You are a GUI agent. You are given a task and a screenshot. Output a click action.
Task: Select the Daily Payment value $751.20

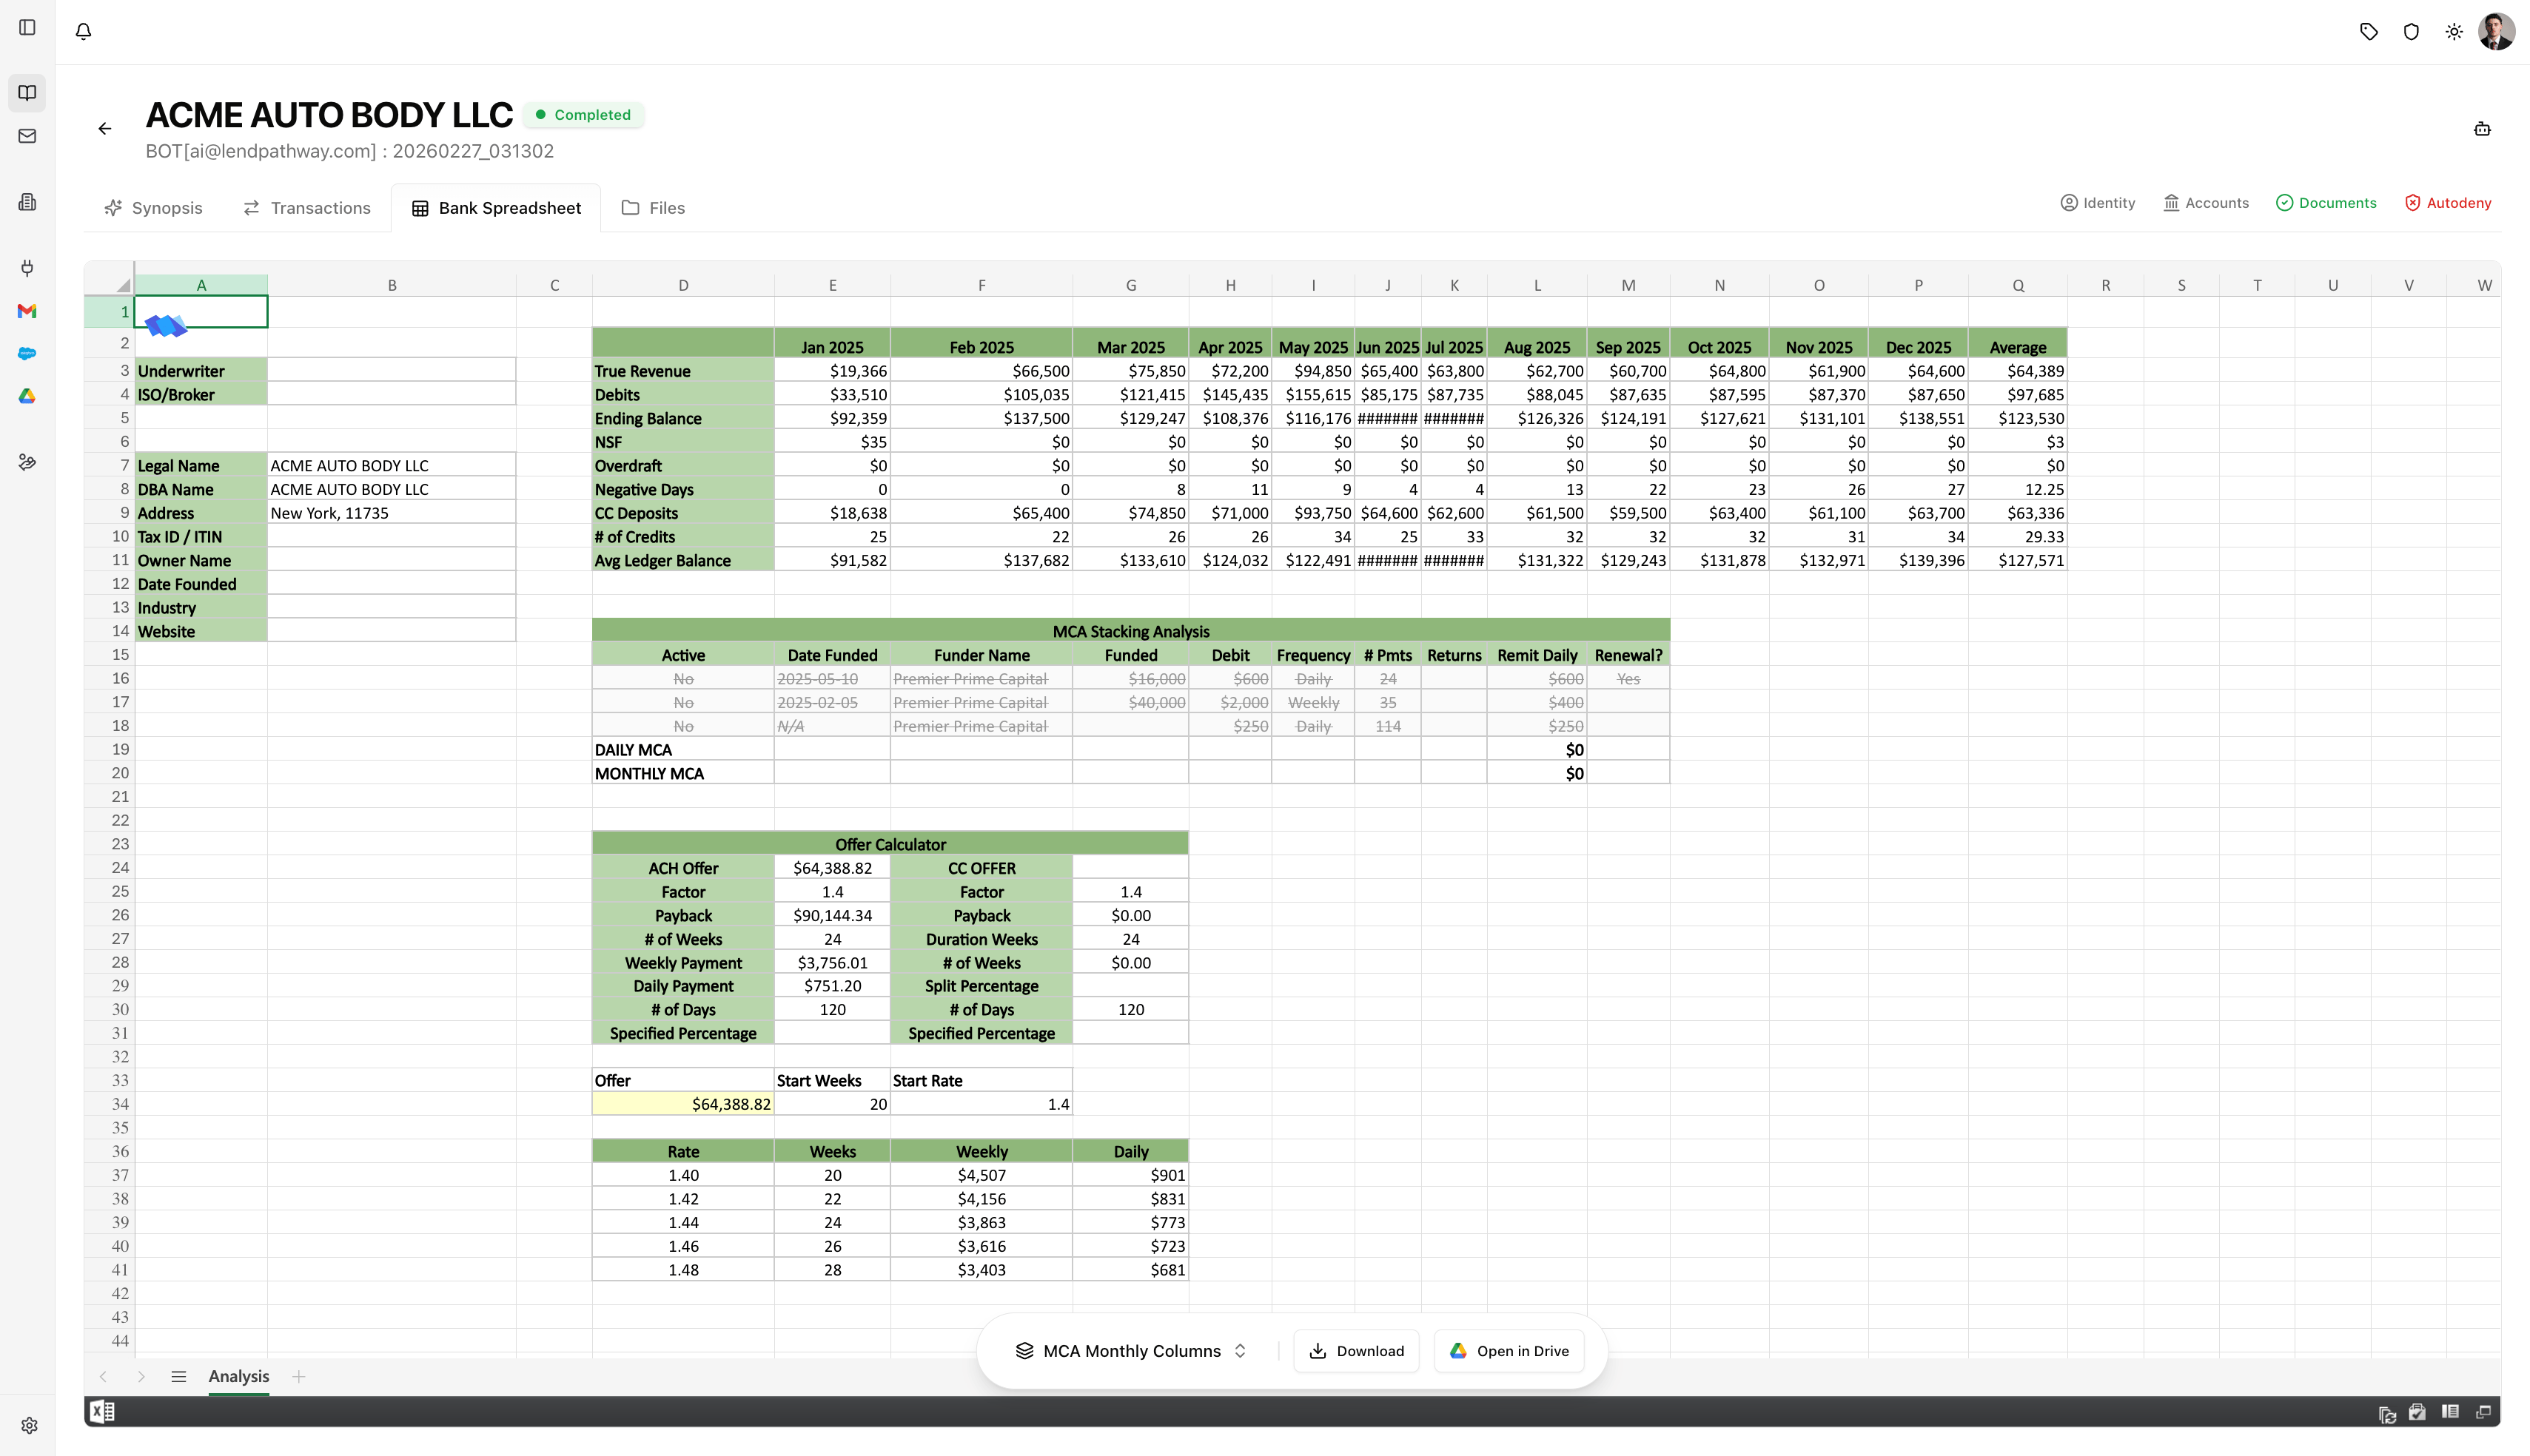point(832,986)
